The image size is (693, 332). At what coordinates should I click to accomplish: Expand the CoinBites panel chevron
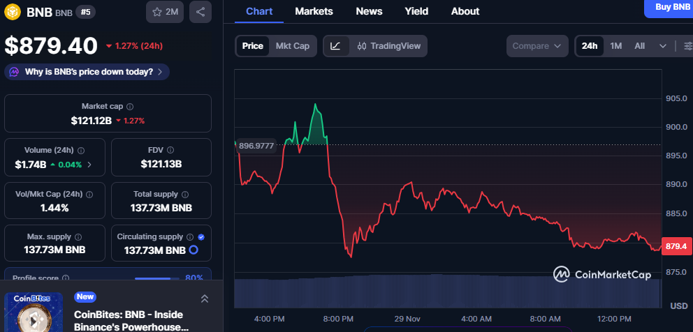pos(204,299)
